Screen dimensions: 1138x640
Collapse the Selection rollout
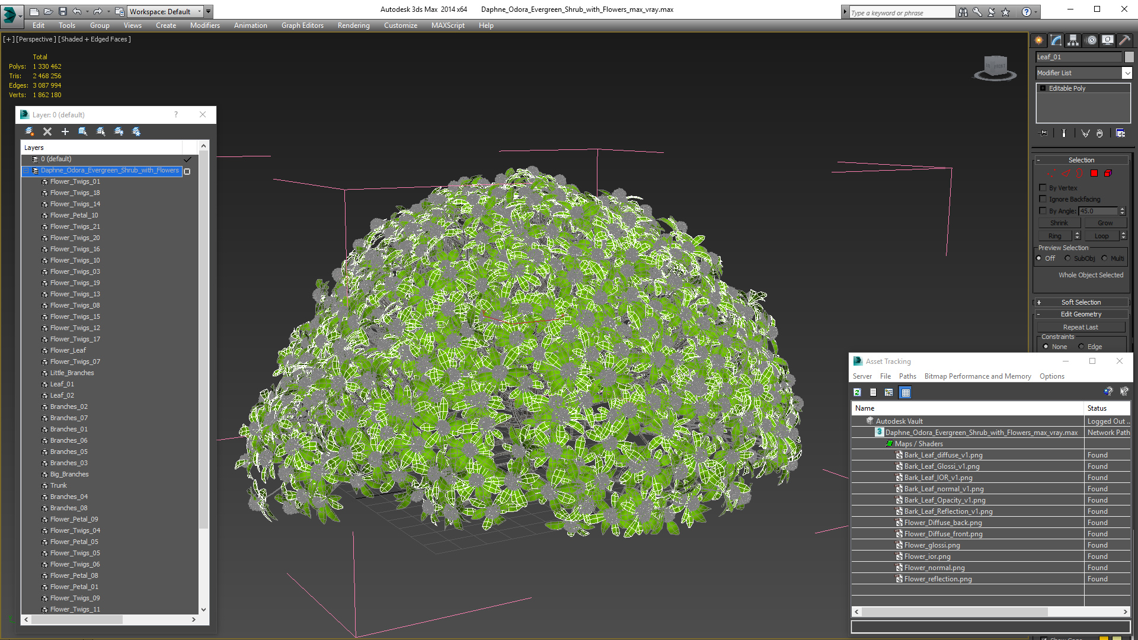coord(1081,160)
